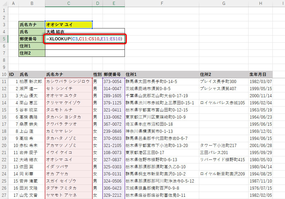Select column B header

coord(32,3)
